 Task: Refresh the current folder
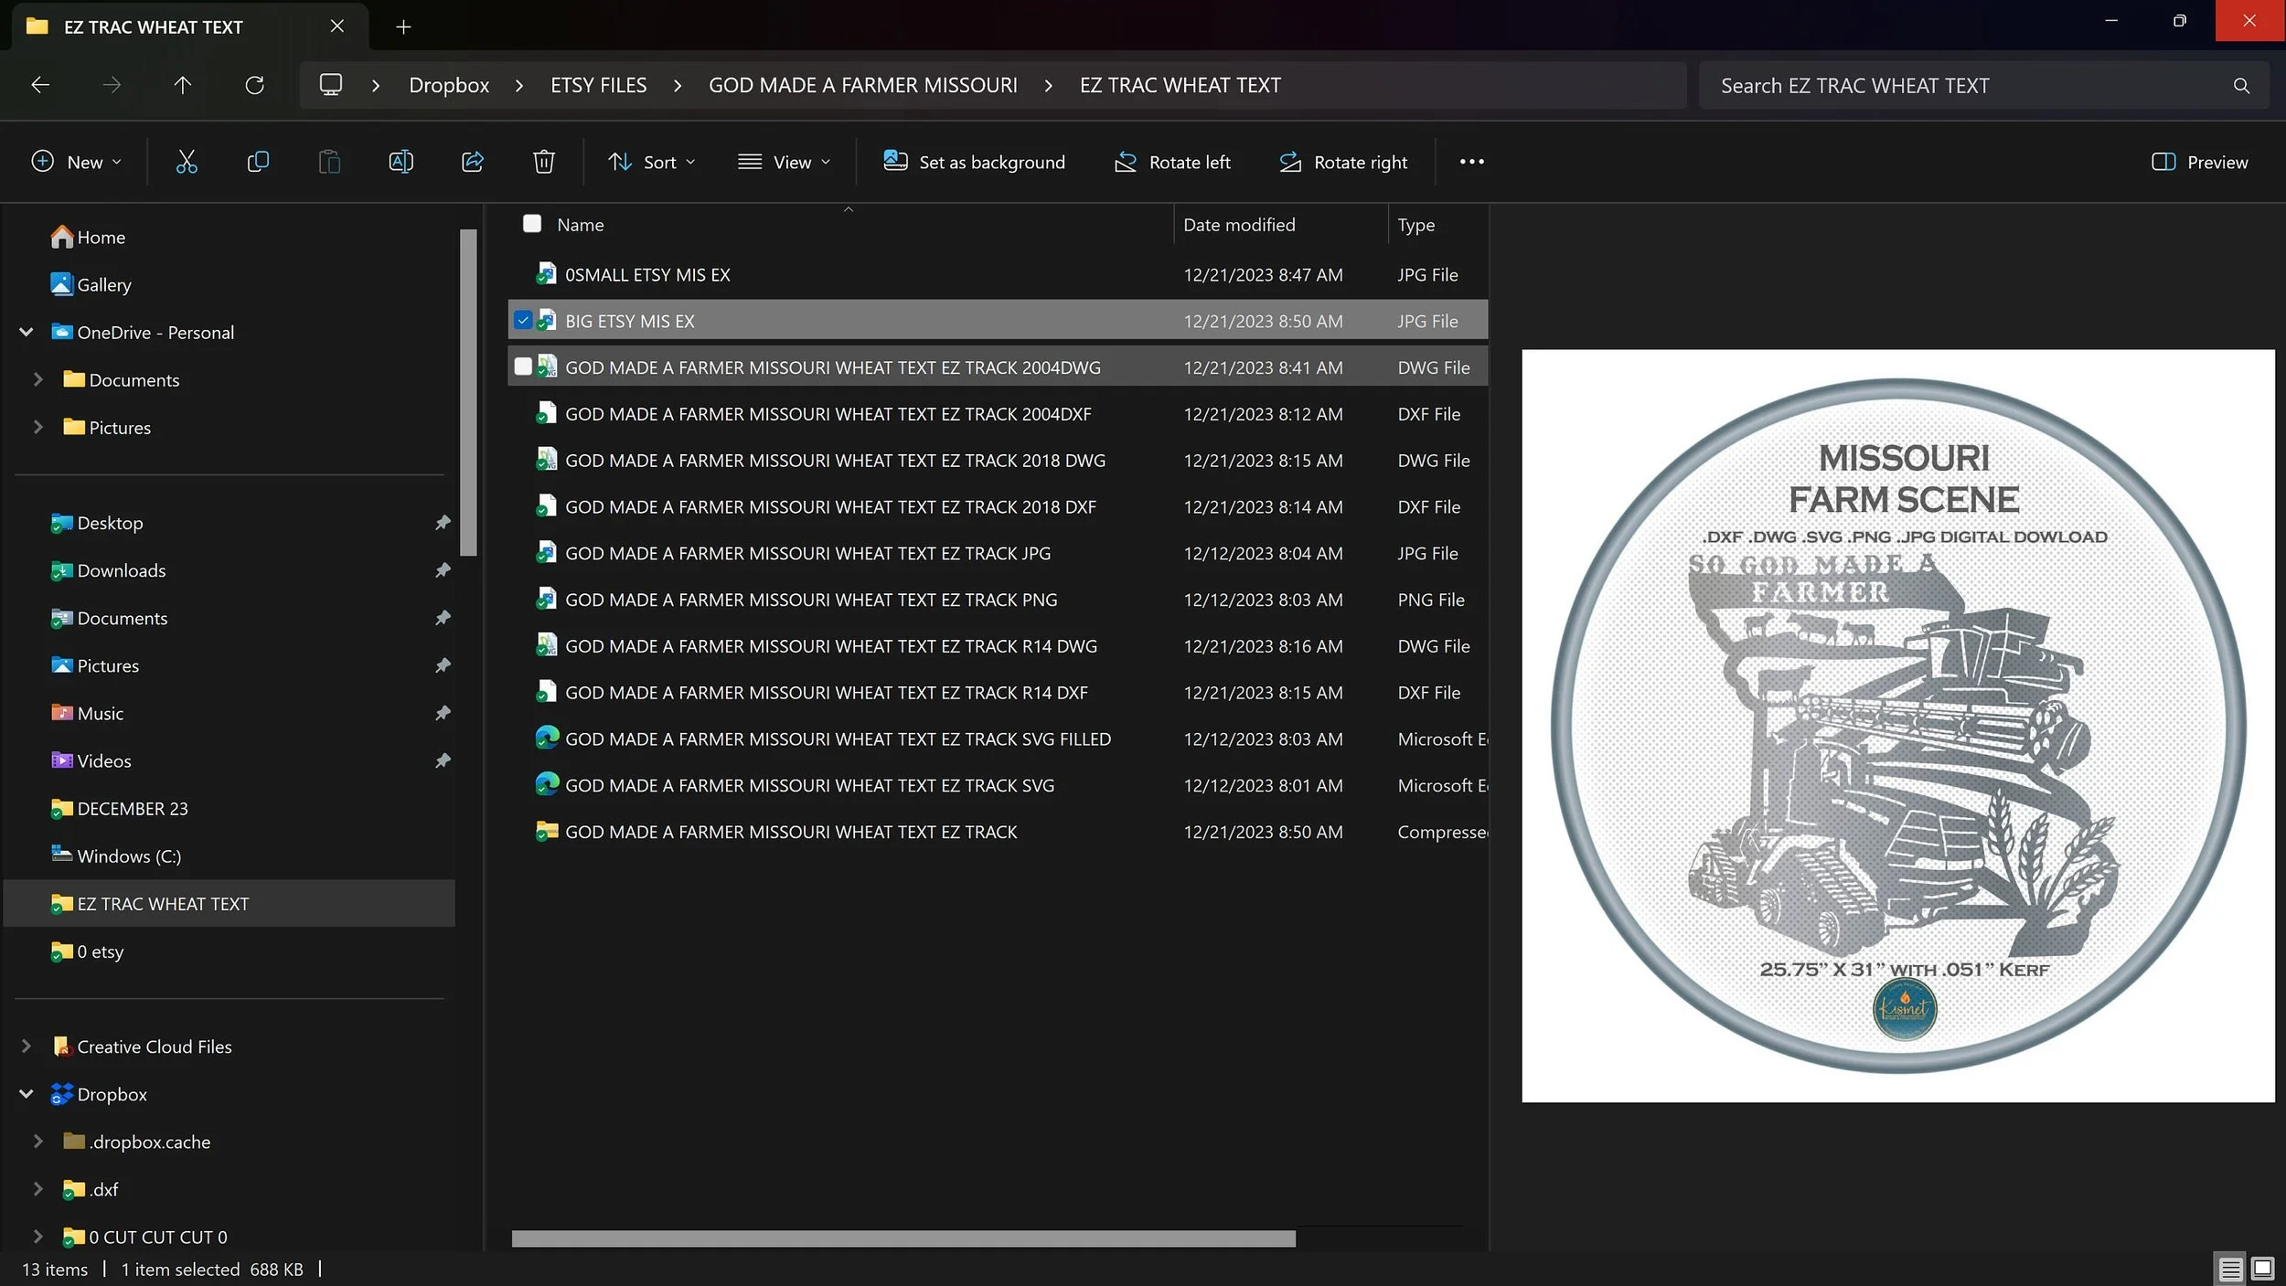[254, 85]
